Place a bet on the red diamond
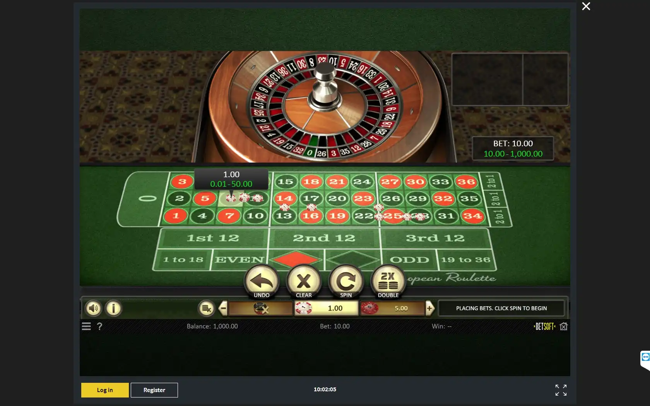This screenshot has height=406, width=650. click(296, 259)
